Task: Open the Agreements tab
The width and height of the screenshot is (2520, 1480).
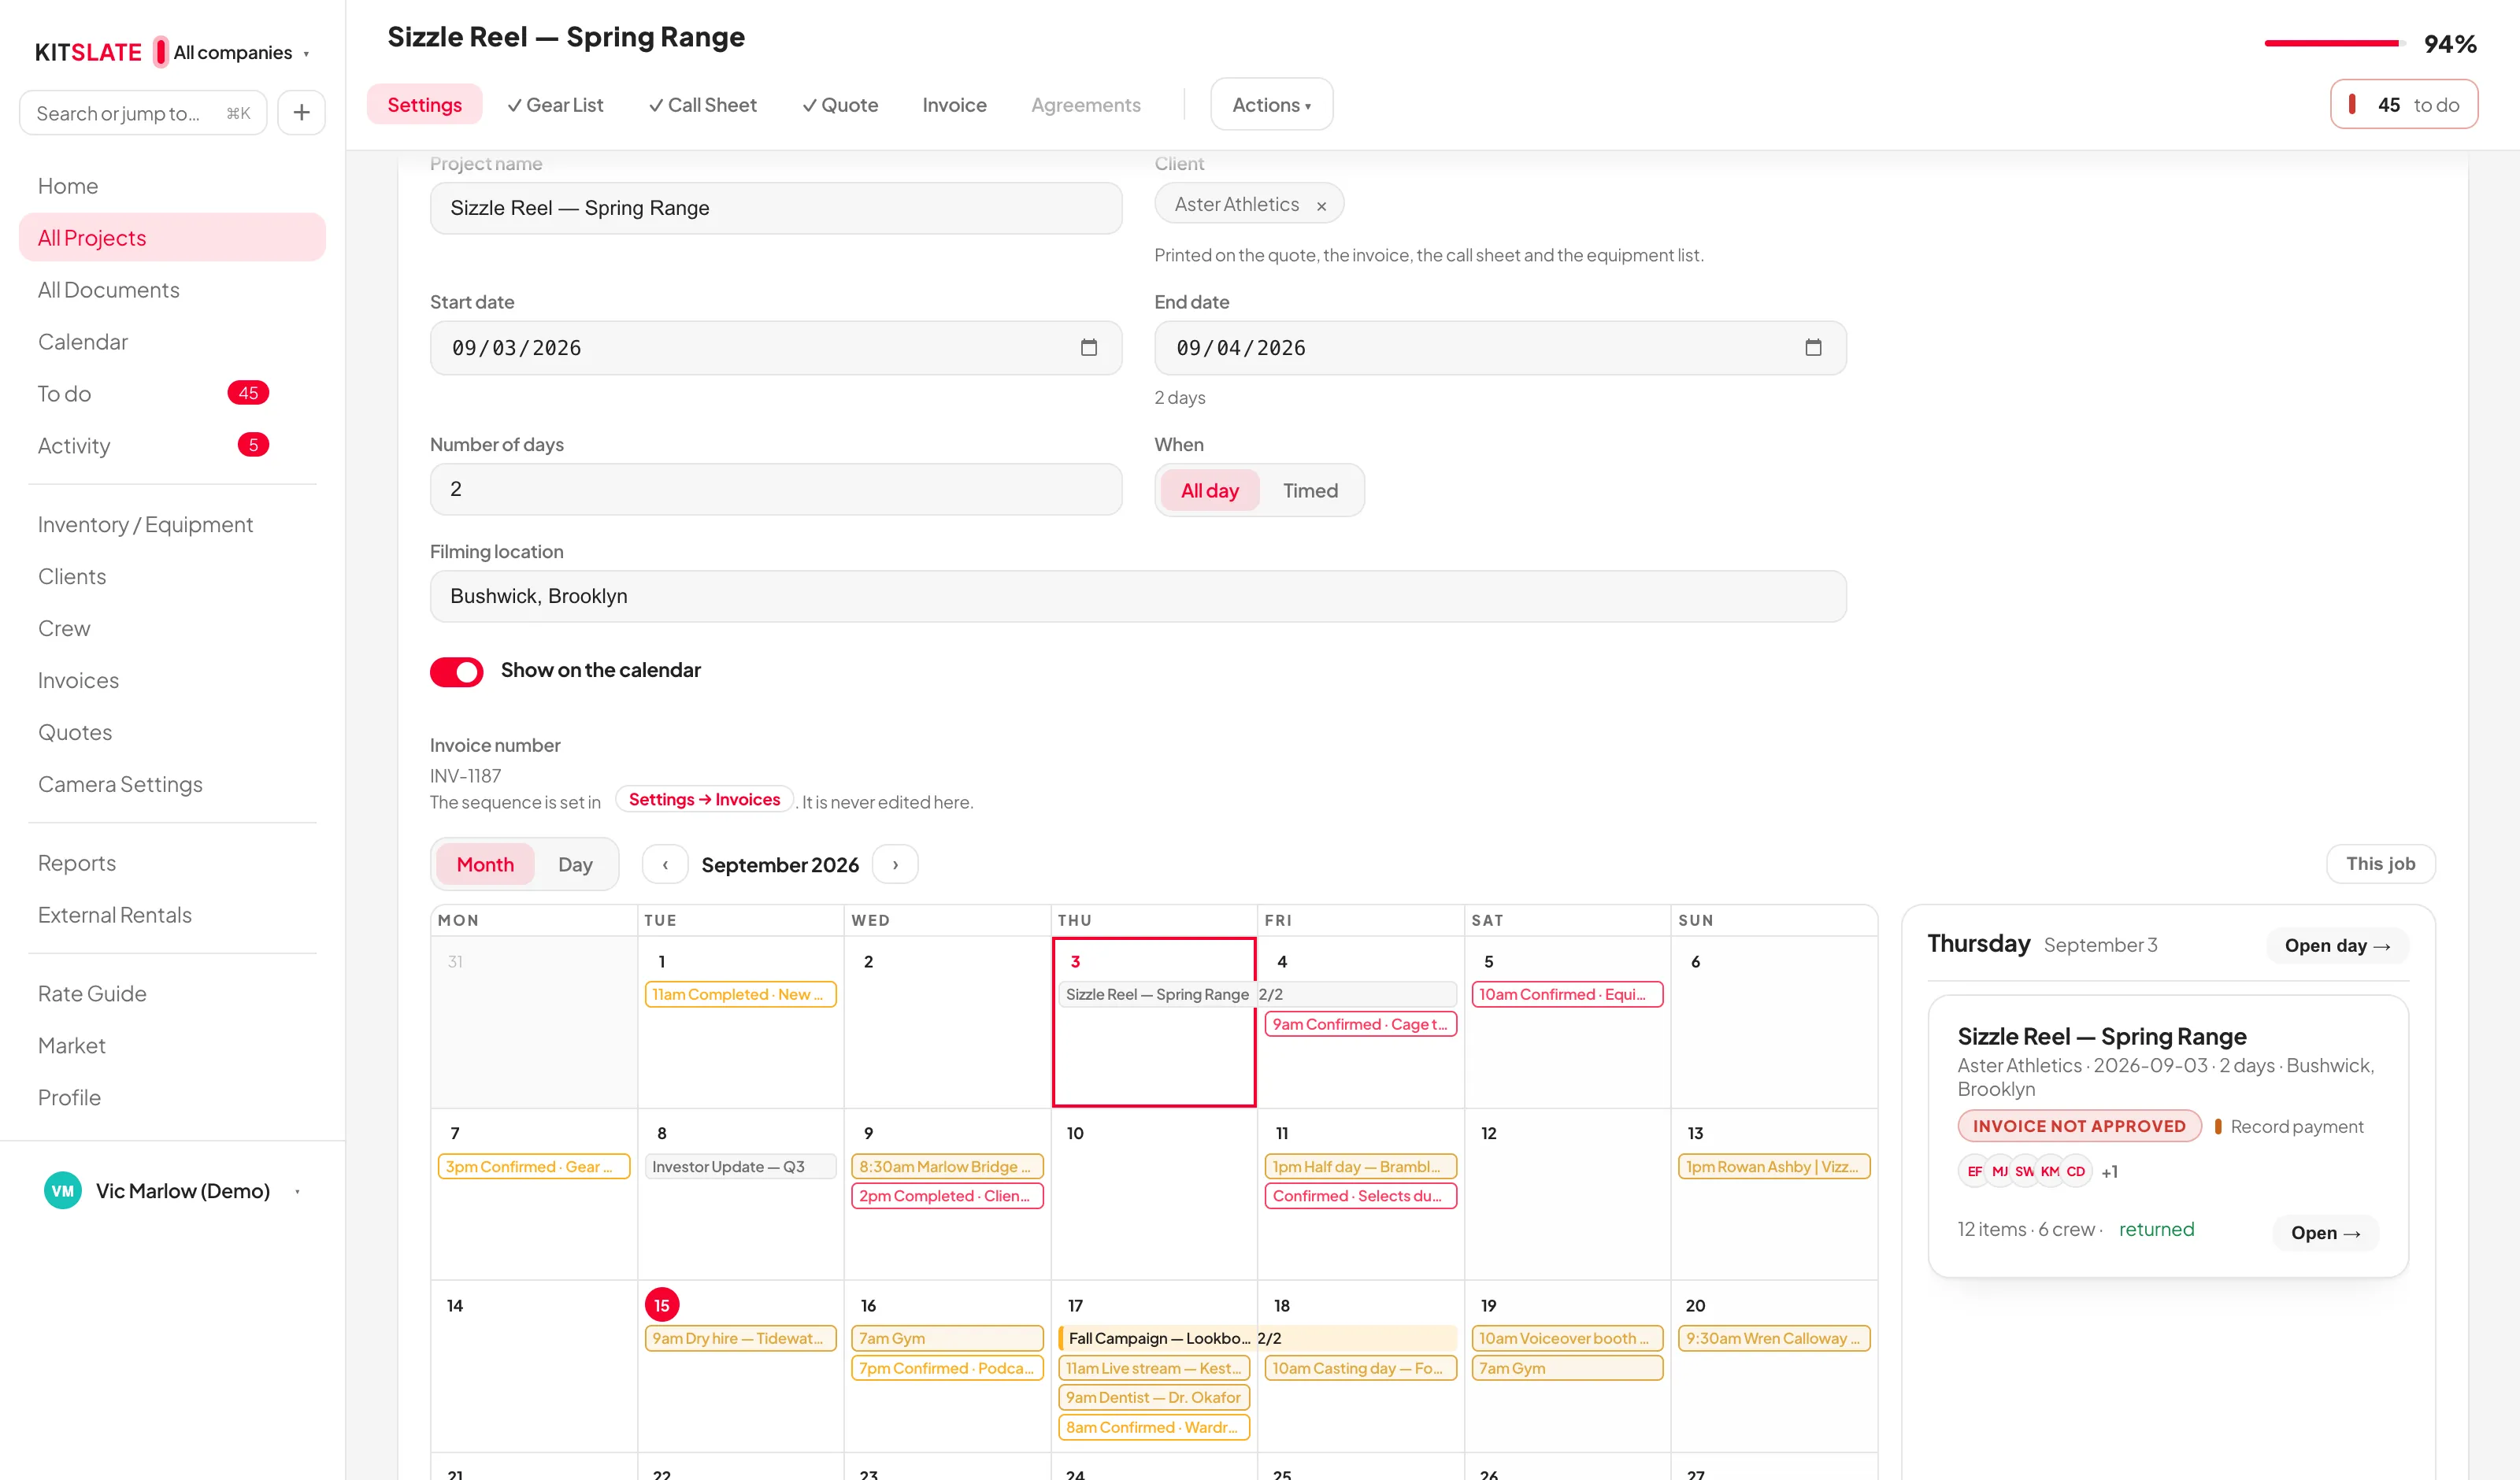Action: [1085, 104]
